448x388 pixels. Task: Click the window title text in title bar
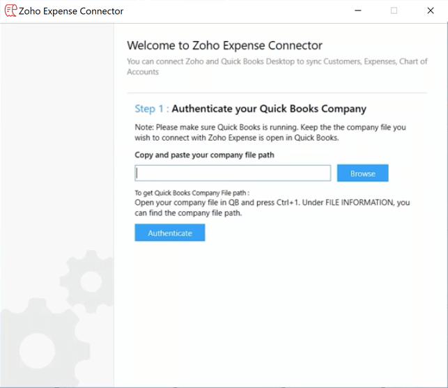[x=71, y=11]
